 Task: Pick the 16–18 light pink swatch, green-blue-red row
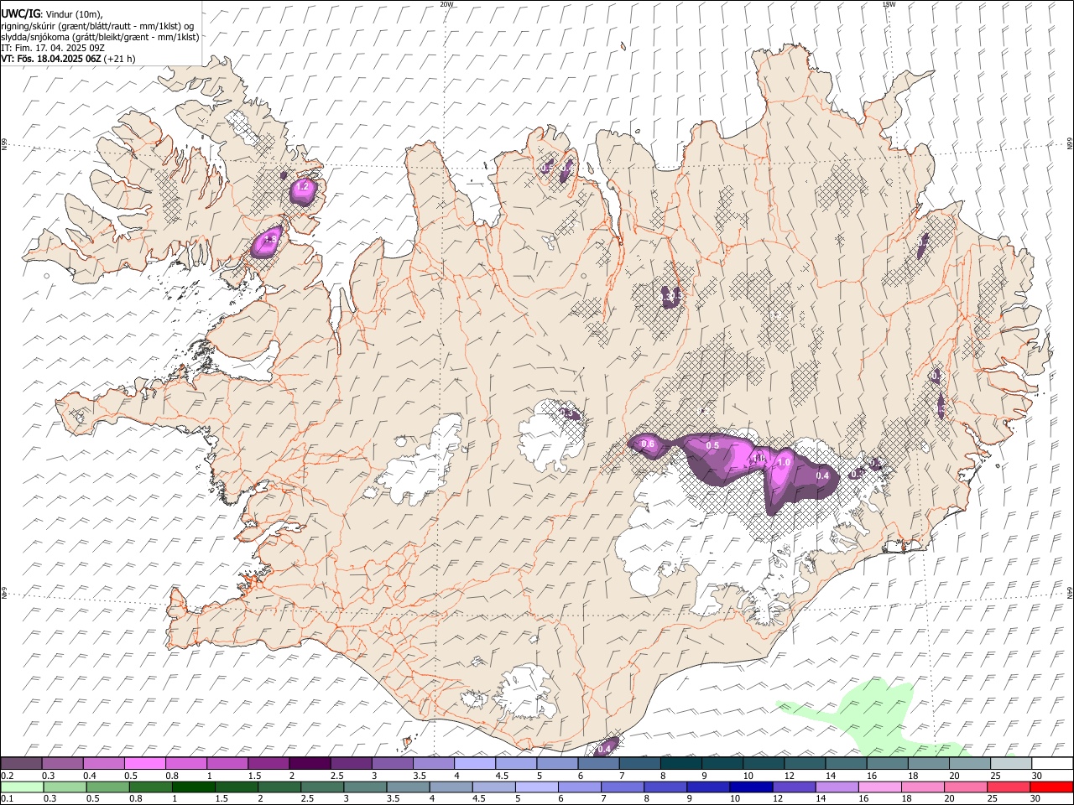tap(879, 787)
